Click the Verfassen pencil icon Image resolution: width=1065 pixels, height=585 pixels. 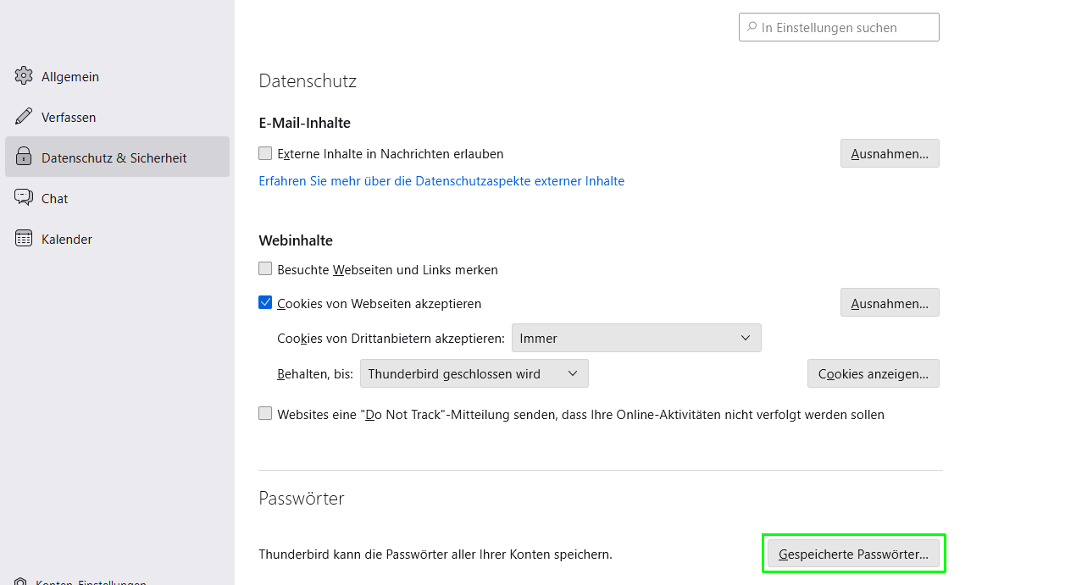click(x=24, y=117)
